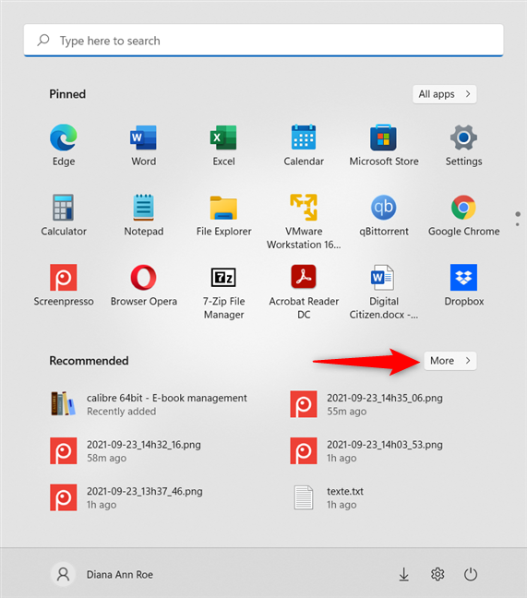This screenshot has height=598, width=527.
Task: Open Excel pinned app
Action: (x=223, y=145)
